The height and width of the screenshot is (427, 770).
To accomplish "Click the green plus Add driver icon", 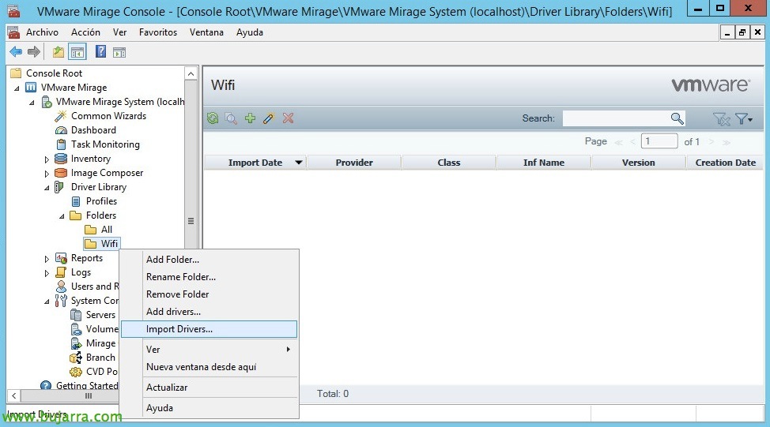I will pyautogui.click(x=250, y=118).
